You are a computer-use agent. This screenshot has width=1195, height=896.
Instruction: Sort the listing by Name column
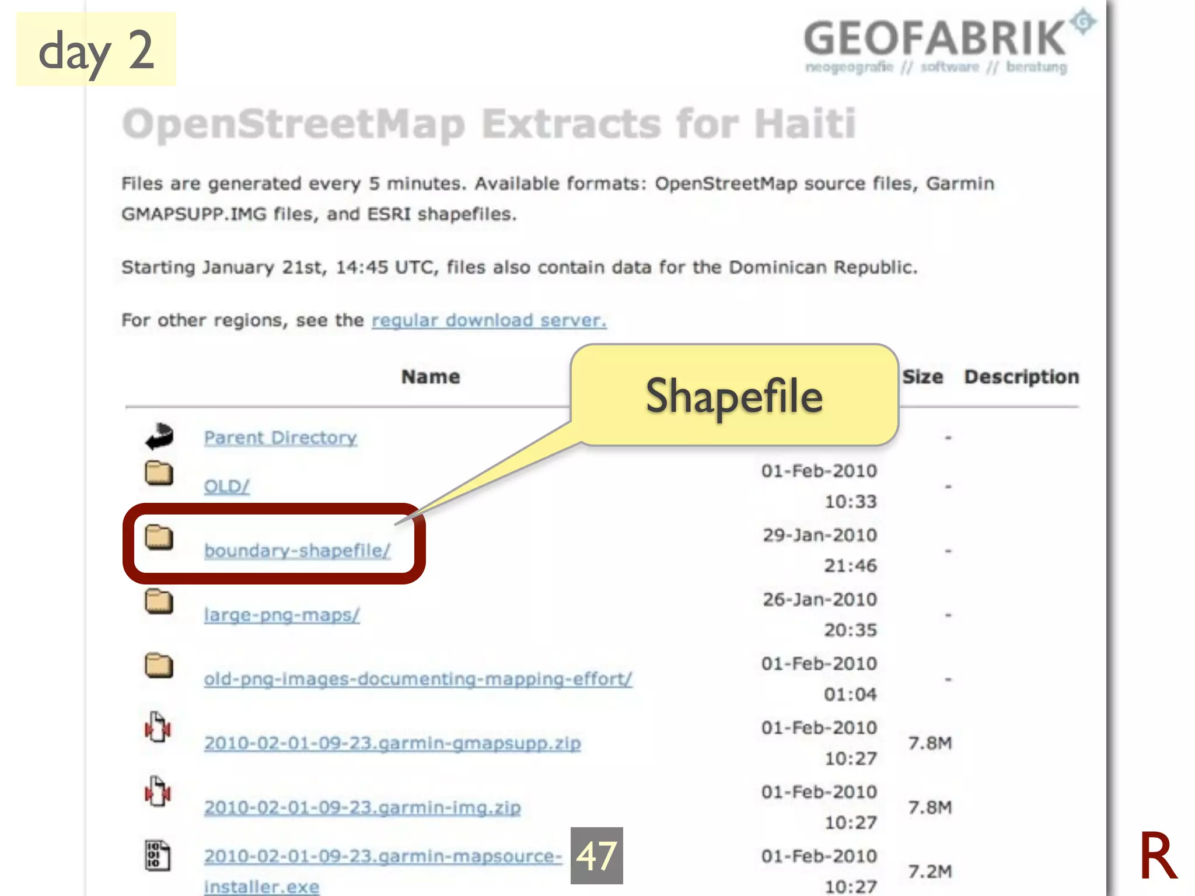[x=431, y=377]
